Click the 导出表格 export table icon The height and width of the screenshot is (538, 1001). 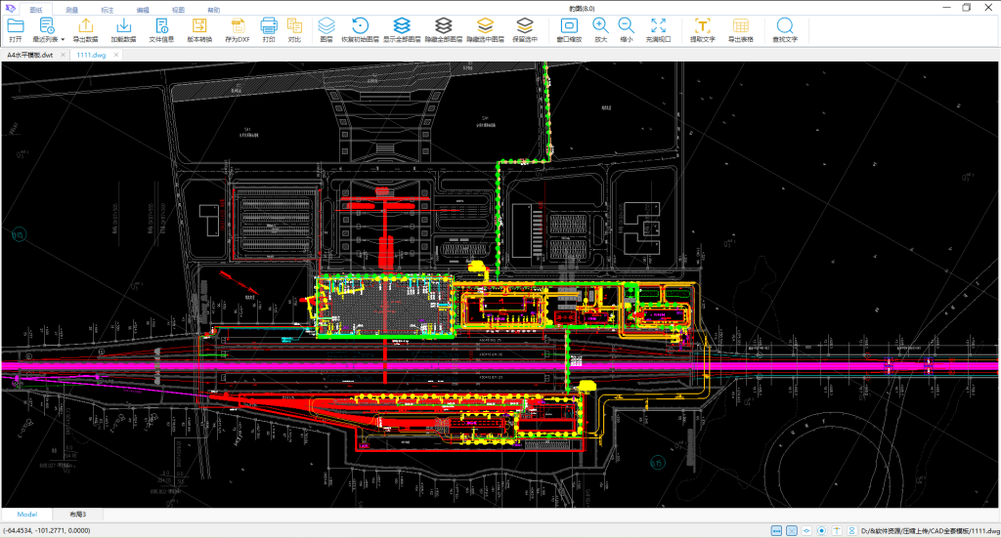click(741, 26)
